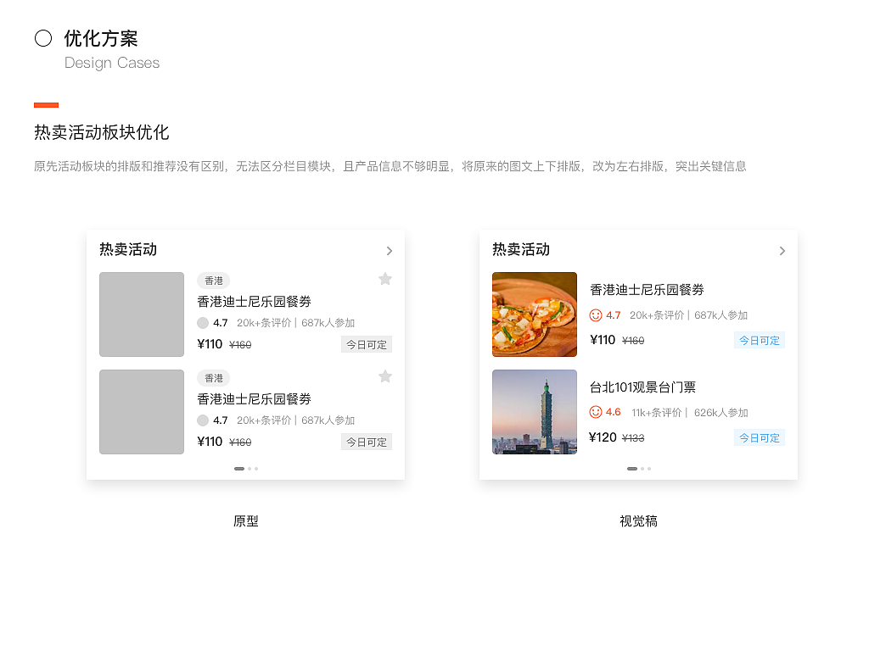Toggle the star favorite on the second prototype item

pos(384,376)
